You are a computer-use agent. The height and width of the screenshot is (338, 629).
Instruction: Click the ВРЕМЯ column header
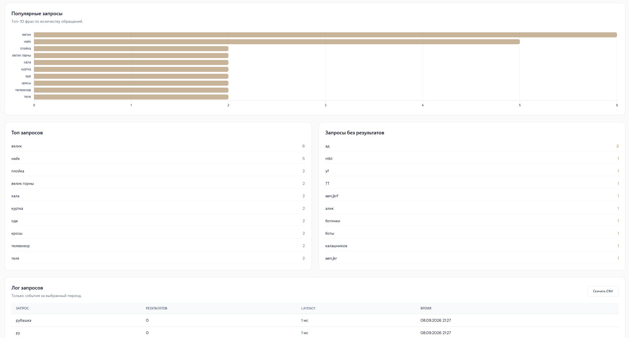426,308
